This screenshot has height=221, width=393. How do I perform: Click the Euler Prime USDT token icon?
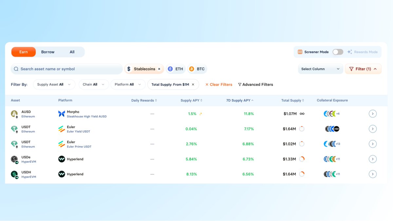(x=14, y=144)
